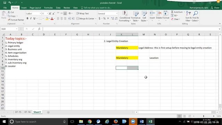Screen dimensions: 222x125
Task: Open Chrome from the taskbar
Action: coord(89,122)
